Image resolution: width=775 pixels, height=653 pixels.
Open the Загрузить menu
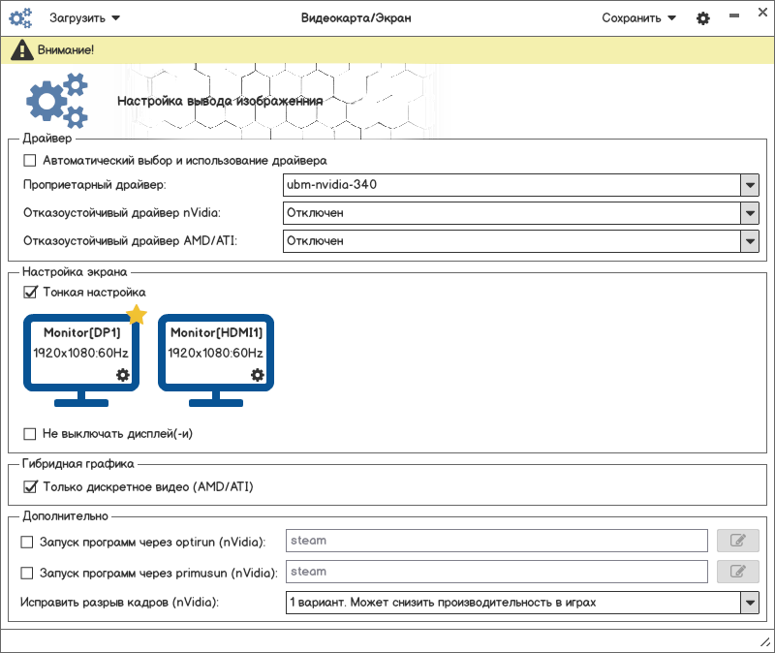84,18
